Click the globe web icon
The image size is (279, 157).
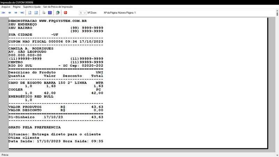pos(58,13)
